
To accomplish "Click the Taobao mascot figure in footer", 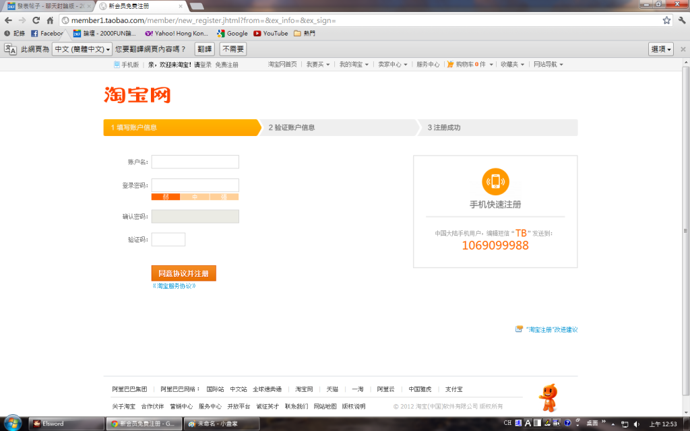I will (548, 397).
